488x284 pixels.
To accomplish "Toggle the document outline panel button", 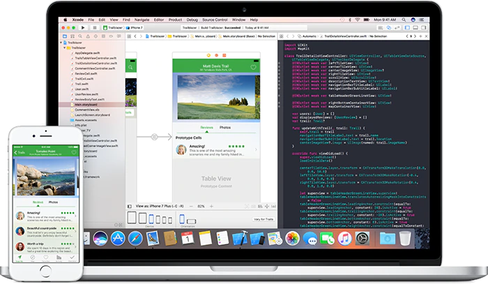I will tap(128, 207).
